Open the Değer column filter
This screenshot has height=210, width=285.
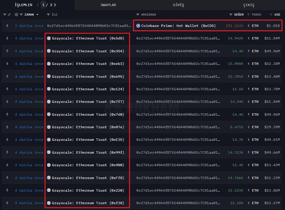point(231,15)
